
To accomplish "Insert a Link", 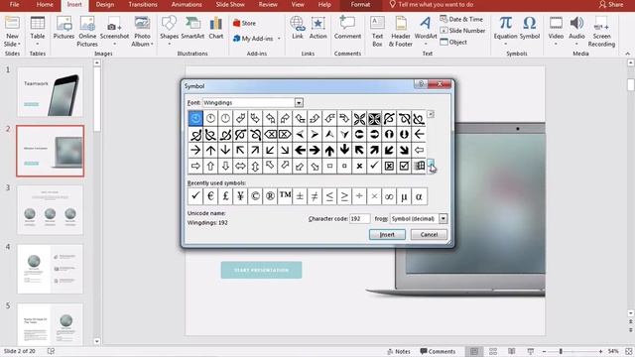I will pos(298,28).
